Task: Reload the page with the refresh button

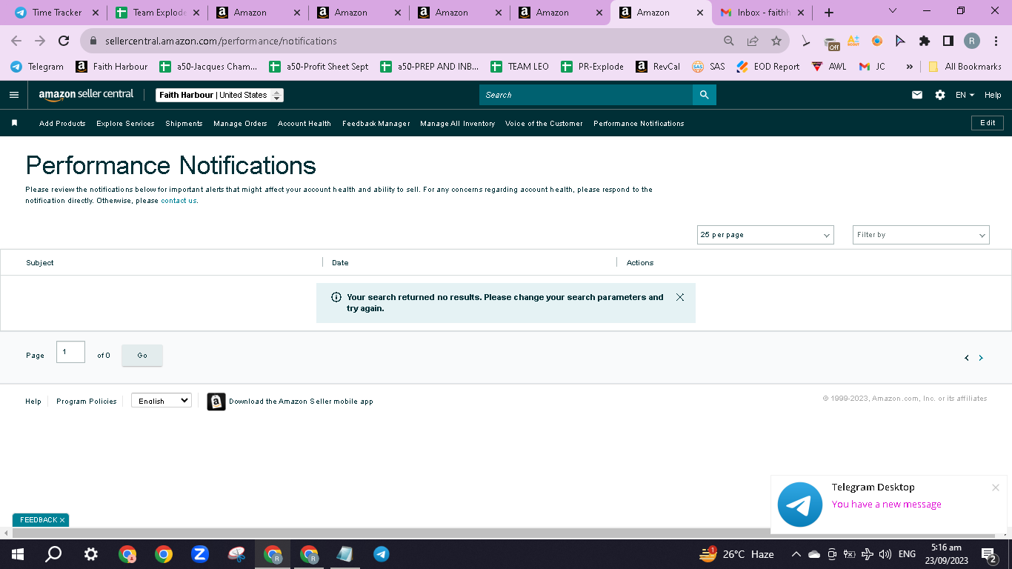Action: [x=64, y=41]
